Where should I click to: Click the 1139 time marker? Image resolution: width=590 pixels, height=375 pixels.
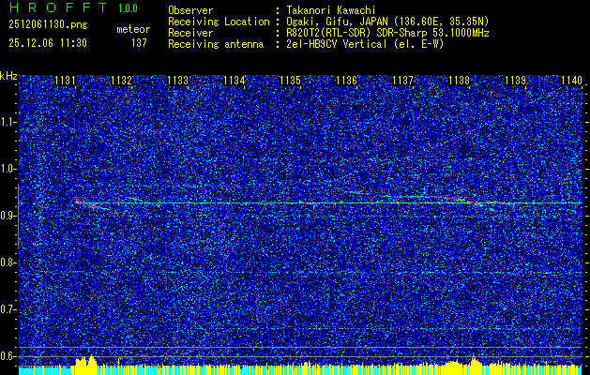[x=516, y=80]
